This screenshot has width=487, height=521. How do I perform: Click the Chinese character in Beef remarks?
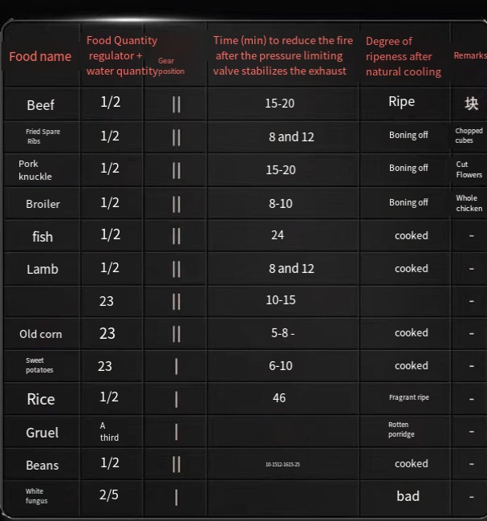tap(472, 104)
